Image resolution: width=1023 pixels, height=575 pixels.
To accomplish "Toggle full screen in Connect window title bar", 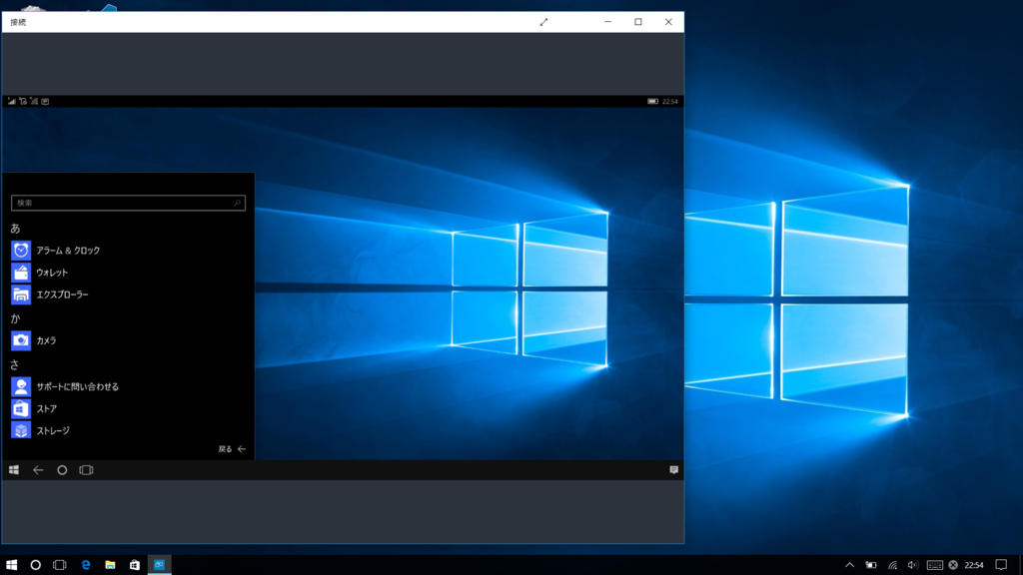I will click(x=543, y=22).
